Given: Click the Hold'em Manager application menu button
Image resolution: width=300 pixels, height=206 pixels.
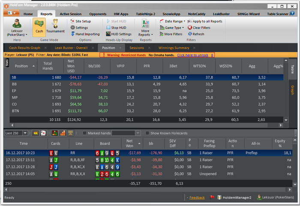Looking at the screenshot, I should point(12,13).
